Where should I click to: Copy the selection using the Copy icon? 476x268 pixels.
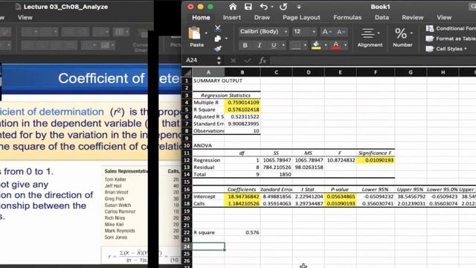tap(218, 39)
